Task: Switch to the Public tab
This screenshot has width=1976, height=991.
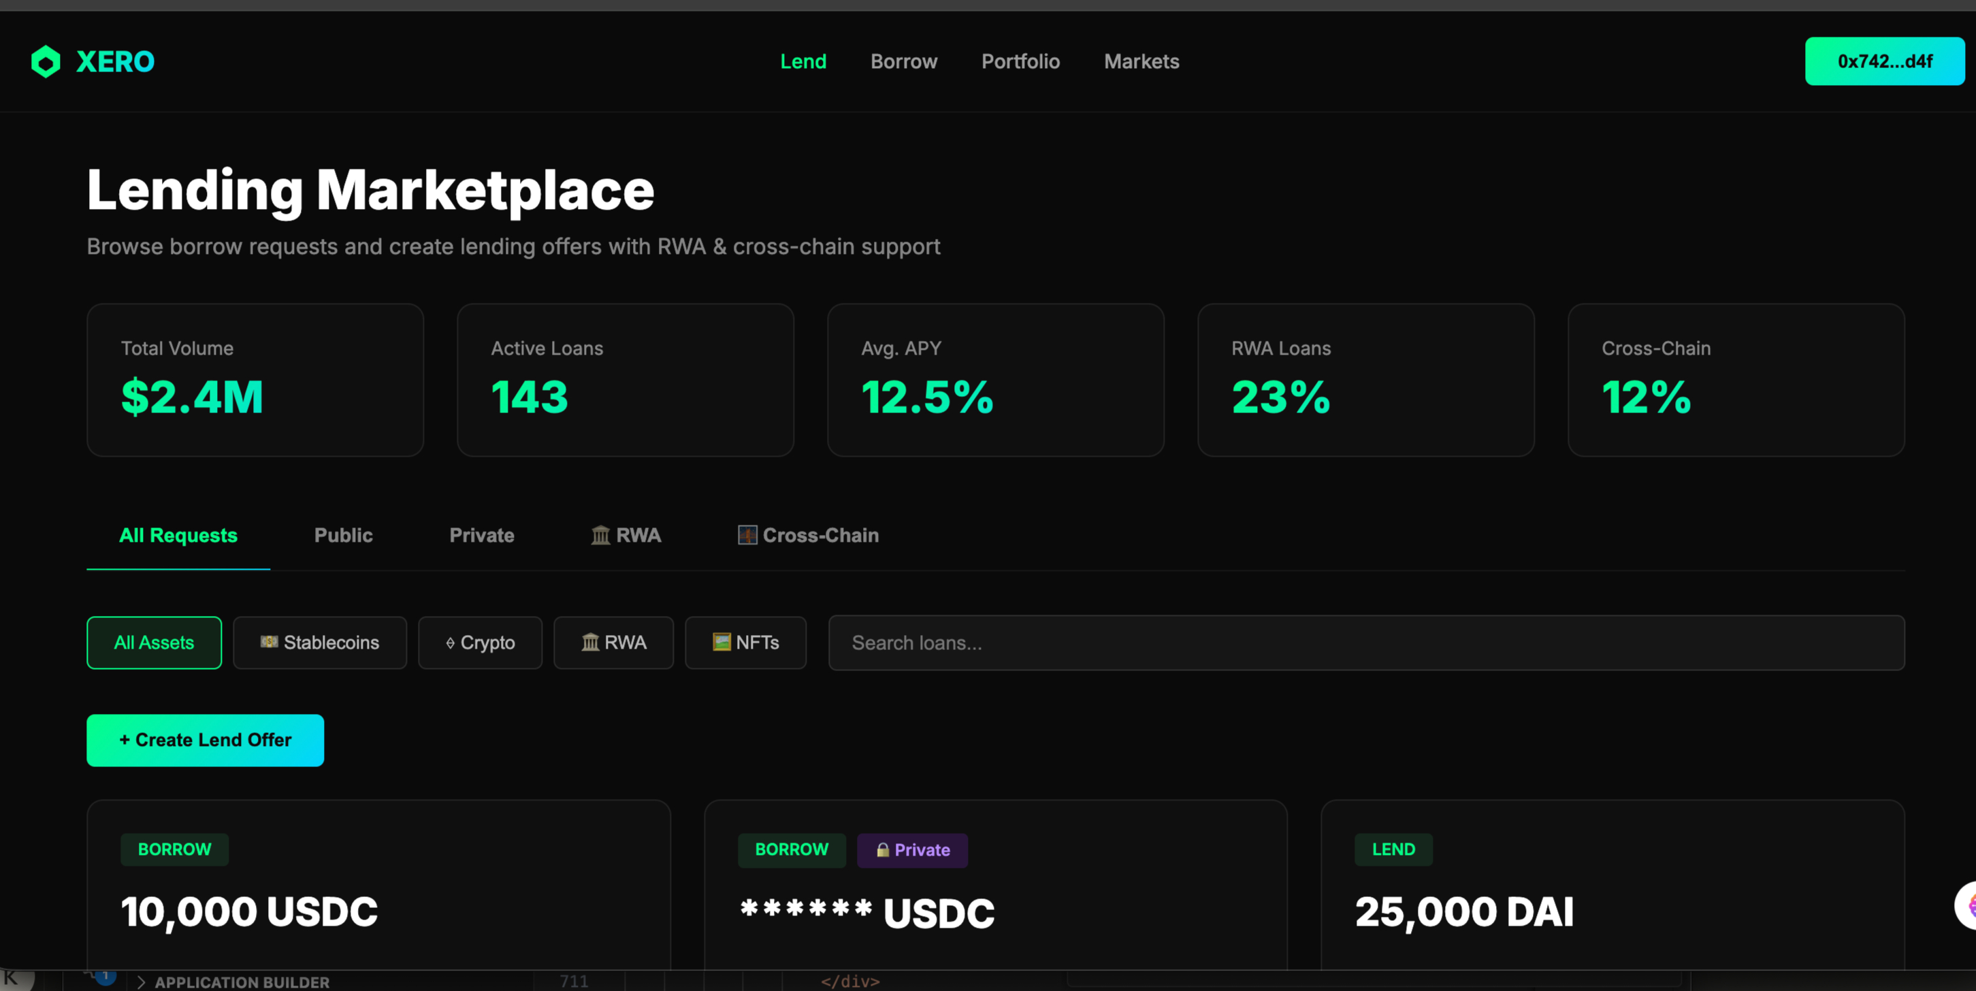Action: (x=343, y=536)
